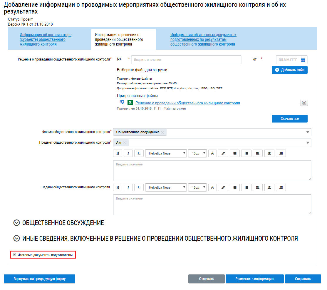Center-align text in the tasks editor

coord(269,187)
